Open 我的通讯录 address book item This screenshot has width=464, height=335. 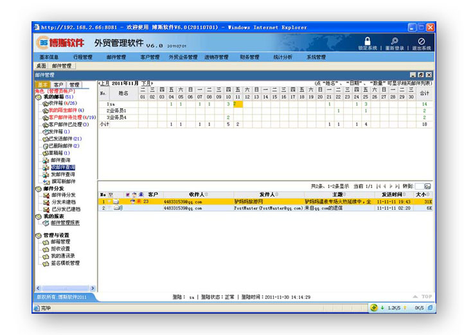coord(62,256)
